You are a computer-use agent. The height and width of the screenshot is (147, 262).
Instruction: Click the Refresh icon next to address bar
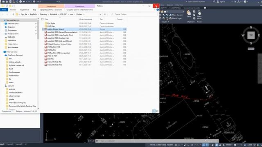[x=105, y=14]
